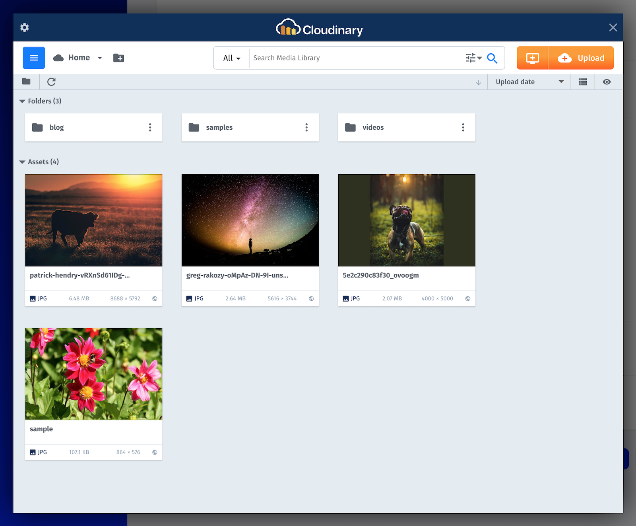Open options menu for samples folder
Viewport: 636px width, 526px height.
(306, 127)
